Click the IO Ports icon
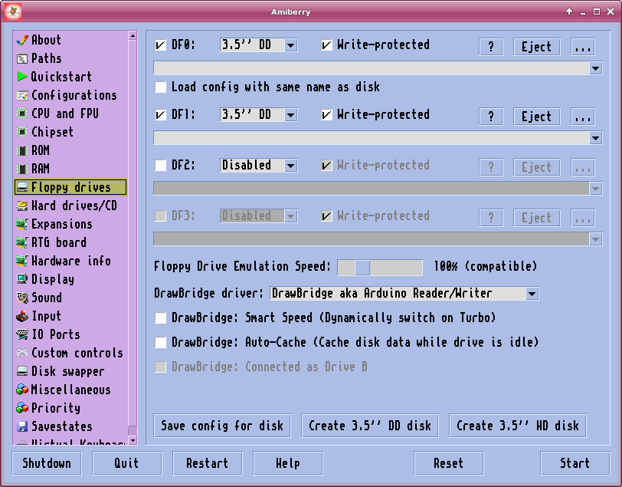The image size is (622, 487). [x=22, y=334]
